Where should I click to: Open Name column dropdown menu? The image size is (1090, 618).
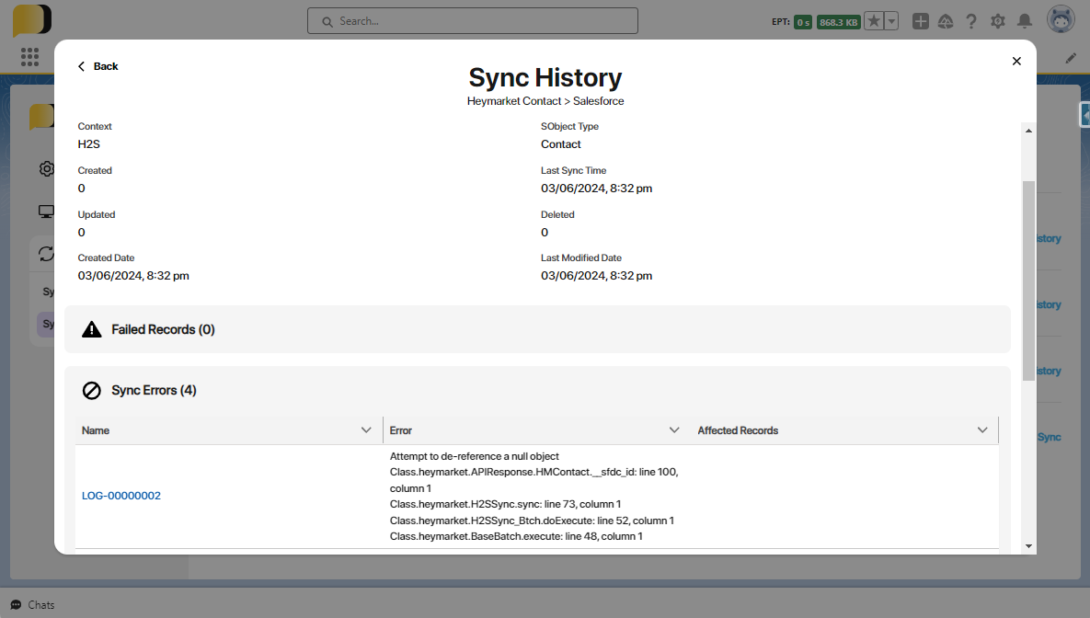366,430
